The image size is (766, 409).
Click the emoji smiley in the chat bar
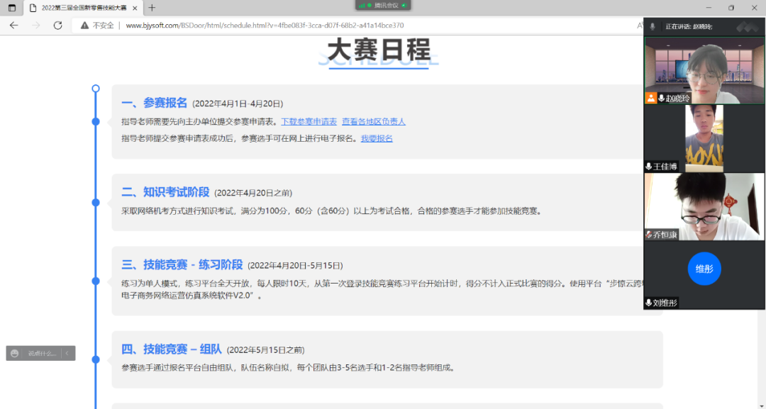point(15,353)
